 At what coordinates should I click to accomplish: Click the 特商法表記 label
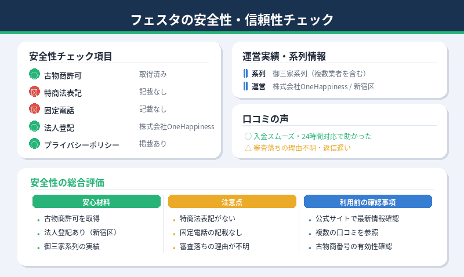point(63,93)
